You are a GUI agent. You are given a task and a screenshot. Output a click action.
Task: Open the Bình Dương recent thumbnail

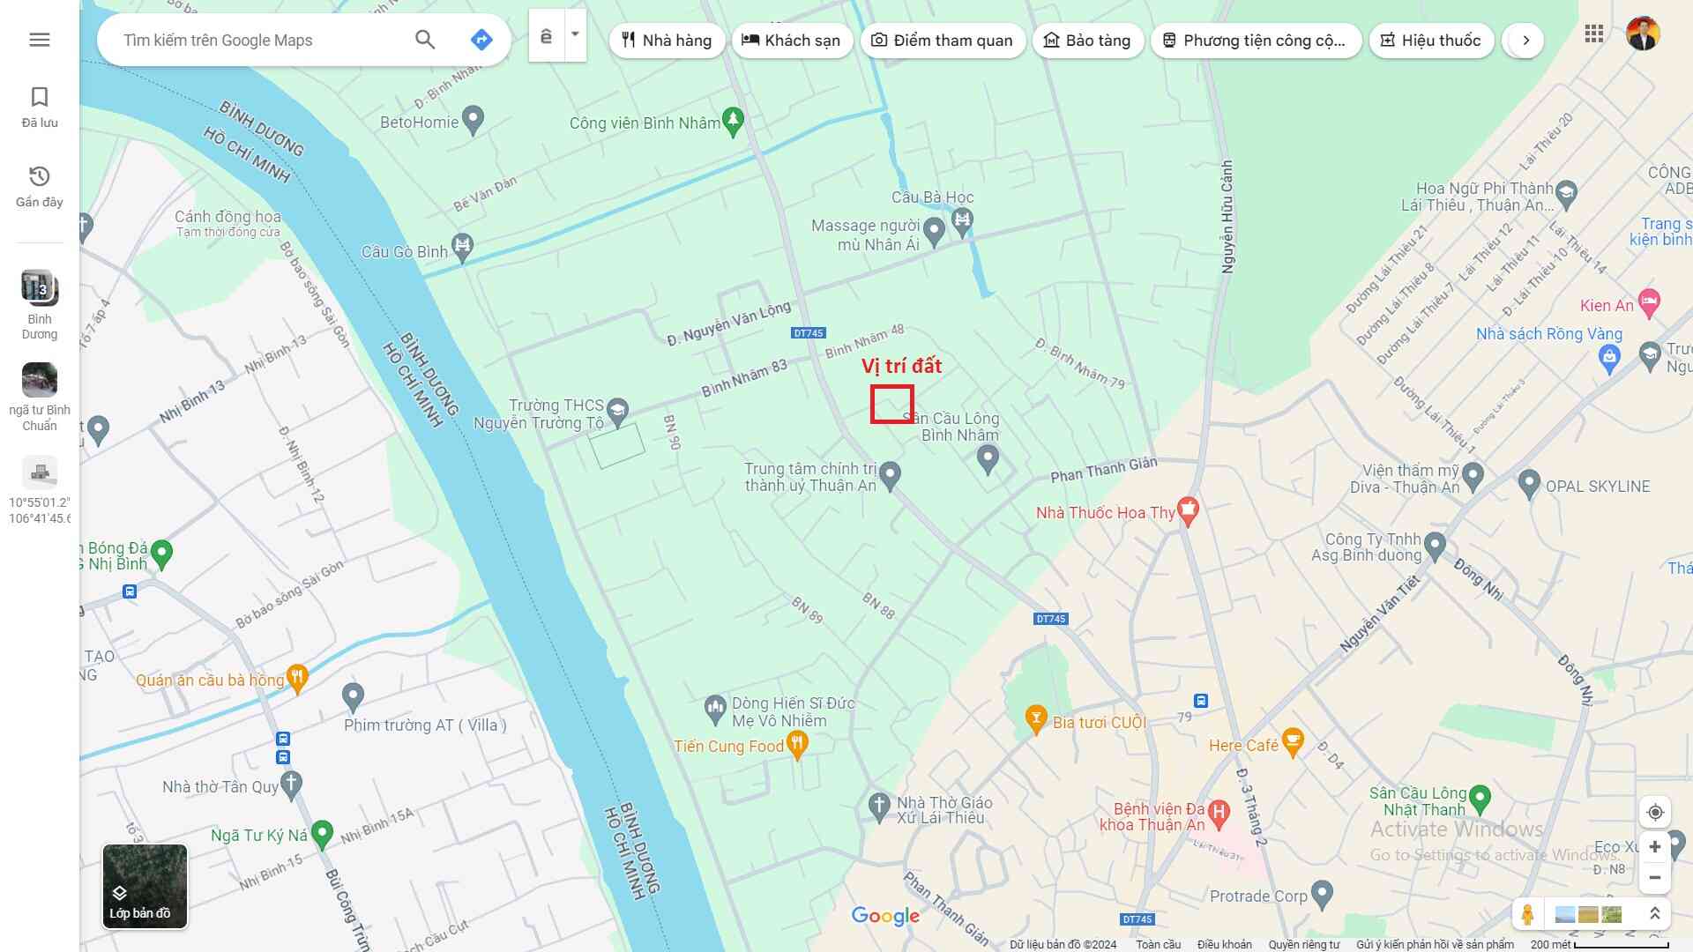click(x=40, y=287)
